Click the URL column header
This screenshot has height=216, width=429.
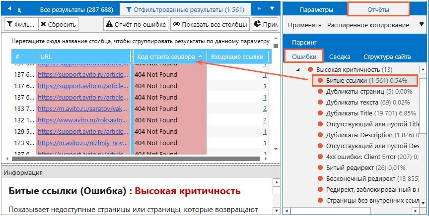83,57
